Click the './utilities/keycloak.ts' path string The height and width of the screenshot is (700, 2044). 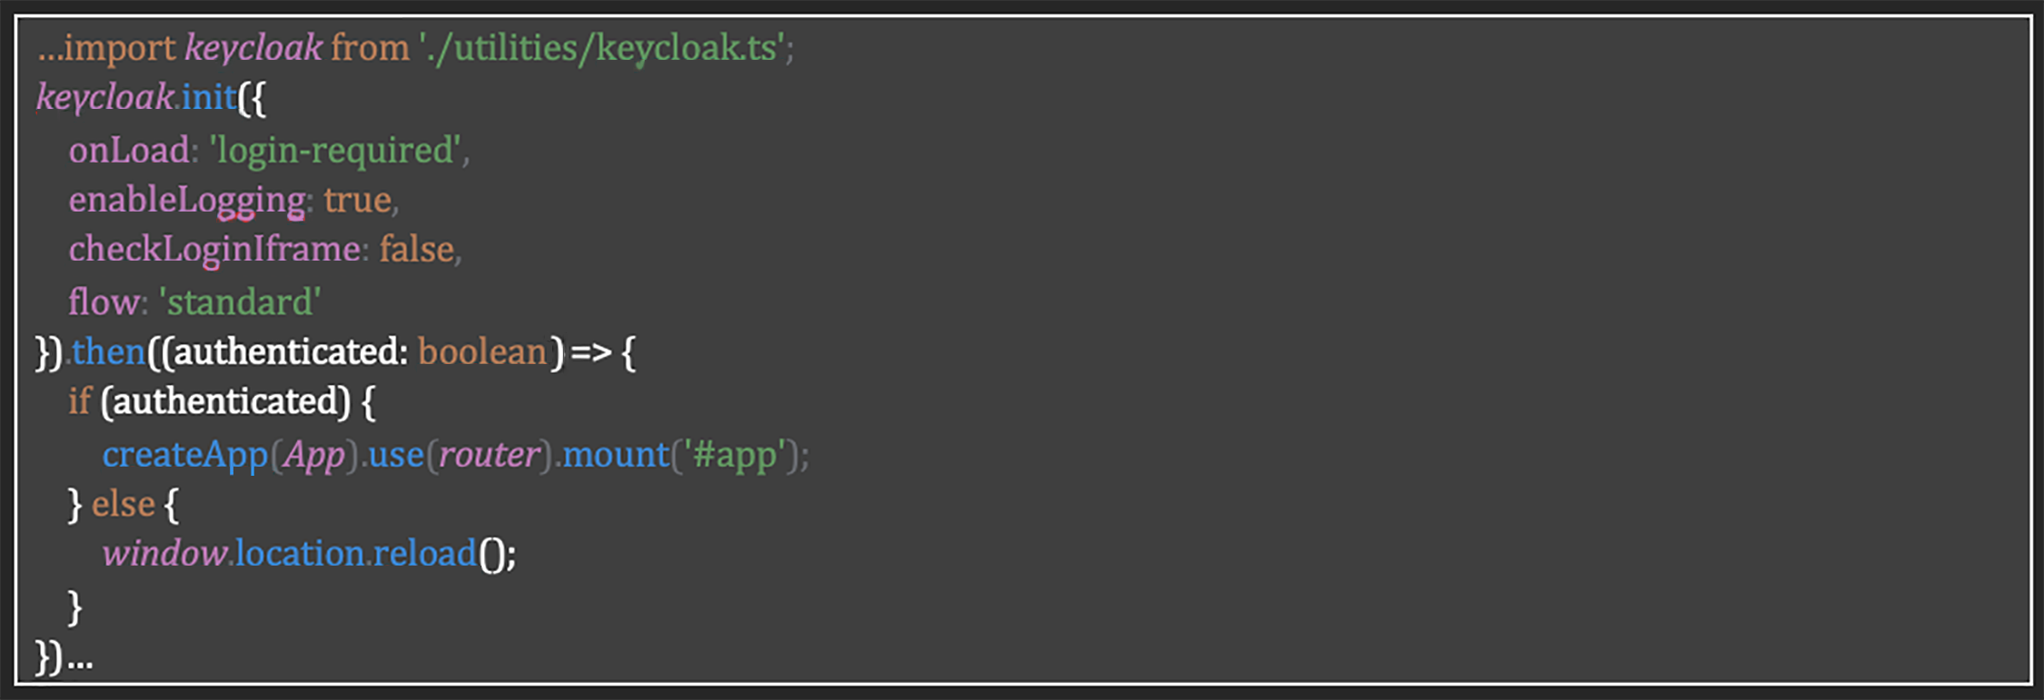[602, 47]
